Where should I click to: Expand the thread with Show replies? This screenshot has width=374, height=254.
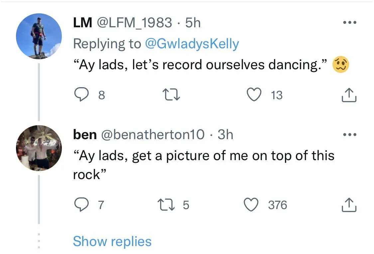pyautogui.click(x=112, y=241)
